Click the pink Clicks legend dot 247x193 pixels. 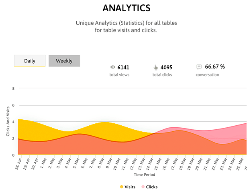(x=143, y=187)
